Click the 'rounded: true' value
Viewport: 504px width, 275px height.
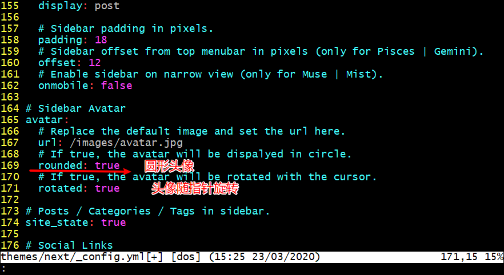(x=107, y=165)
